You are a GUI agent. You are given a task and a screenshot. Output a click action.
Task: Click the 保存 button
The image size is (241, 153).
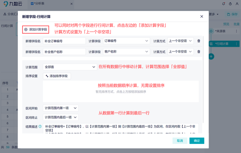pyautogui.click(x=232, y=14)
